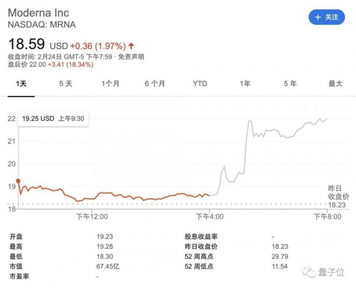Switch to the 5 天 tab

coord(66,83)
